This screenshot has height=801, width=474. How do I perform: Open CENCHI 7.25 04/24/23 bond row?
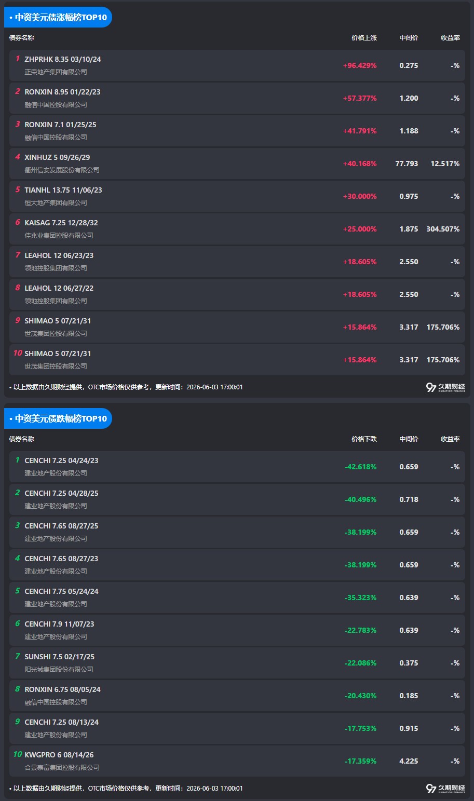click(x=237, y=467)
